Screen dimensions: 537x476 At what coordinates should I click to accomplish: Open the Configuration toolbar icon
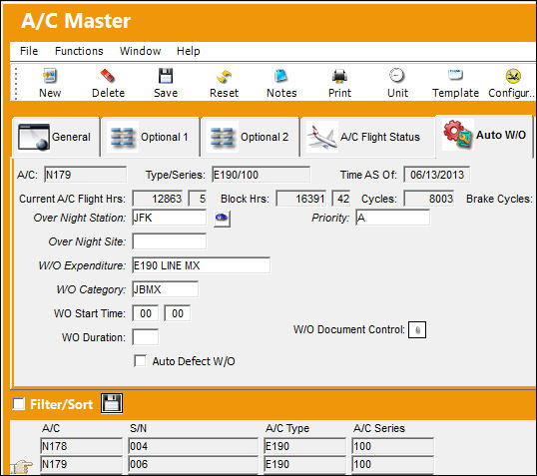(x=513, y=76)
